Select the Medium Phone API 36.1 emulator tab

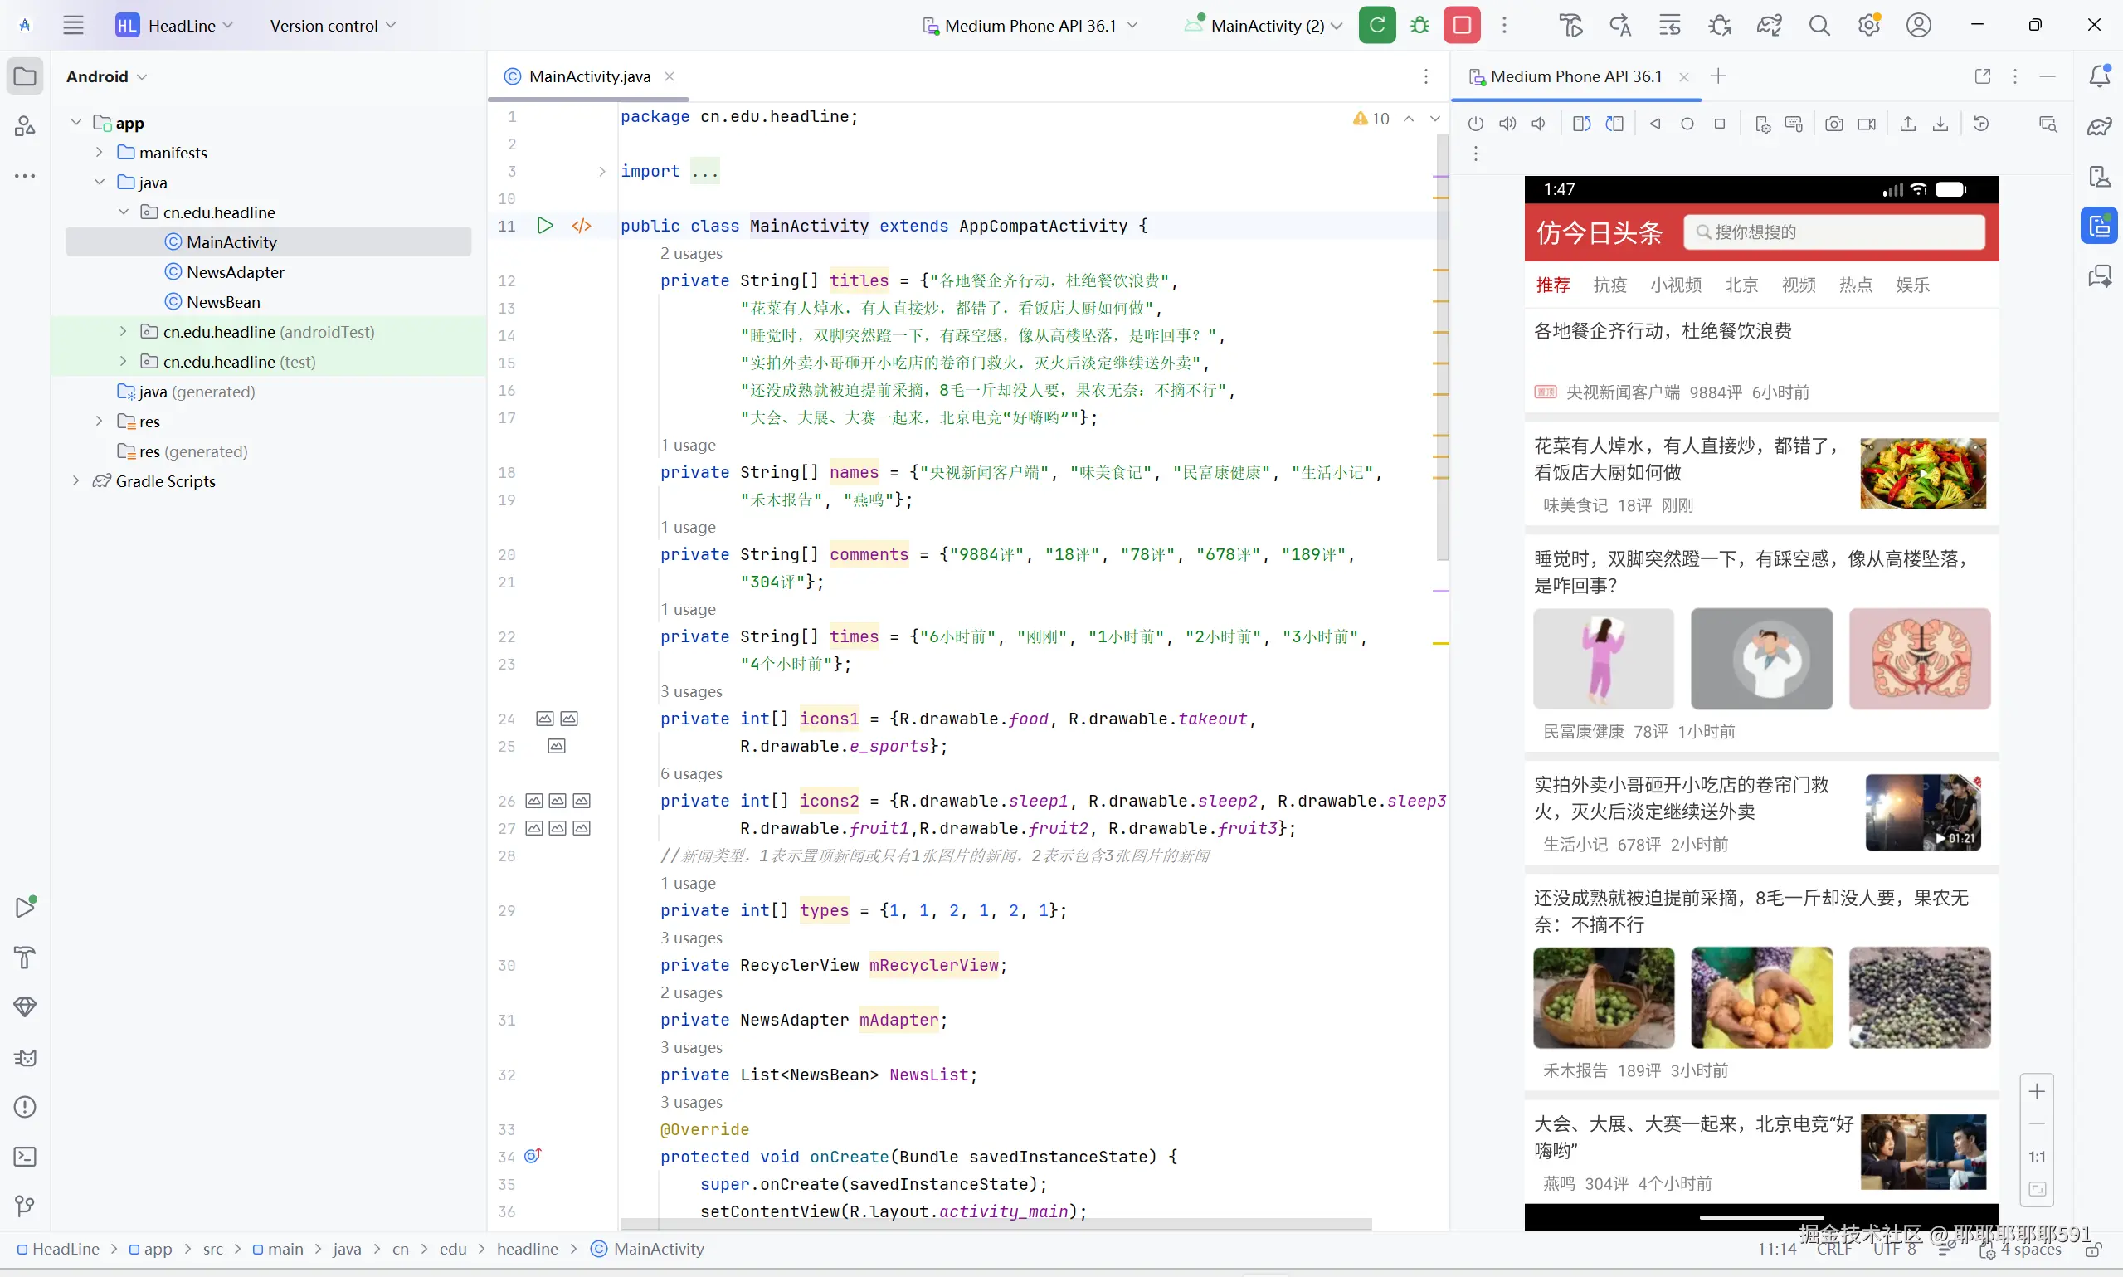click(1576, 76)
